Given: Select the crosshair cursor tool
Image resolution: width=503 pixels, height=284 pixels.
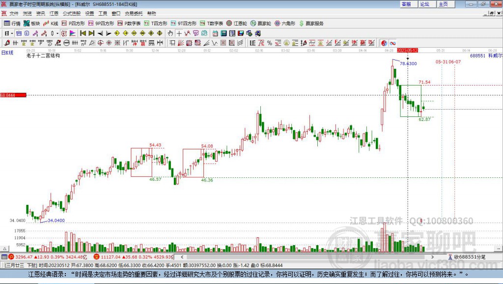Looking at the screenshot, I should (x=179, y=33).
